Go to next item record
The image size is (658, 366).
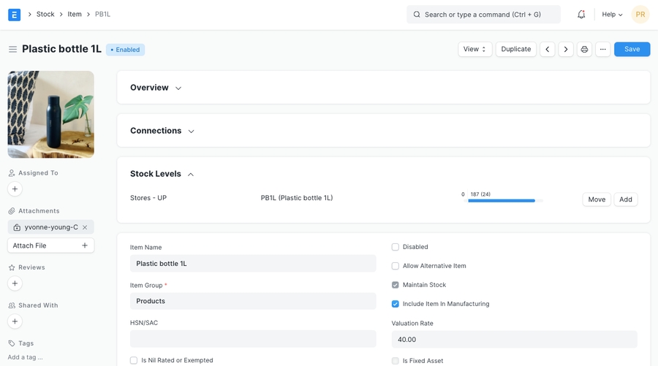[566, 50]
